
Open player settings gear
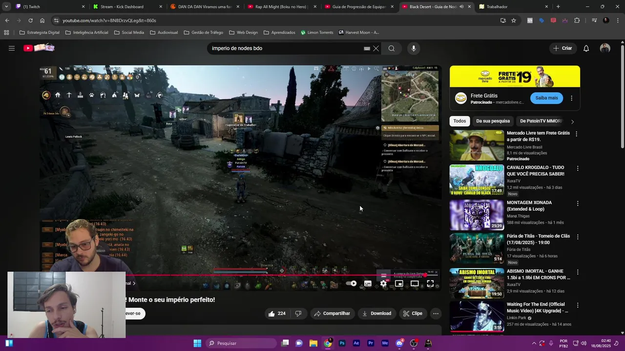pos(384,283)
